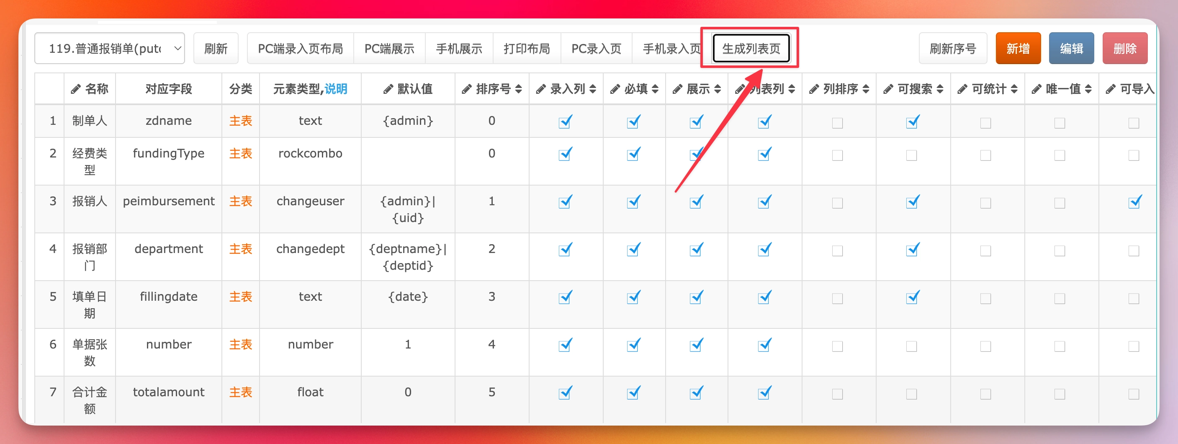Click the pencil icon beside 唯一值 header
1178x444 pixels.
pos(1036,89)
